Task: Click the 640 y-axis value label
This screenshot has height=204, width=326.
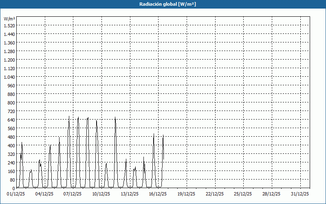Action: pyautogui.click(x=11, y=120)
